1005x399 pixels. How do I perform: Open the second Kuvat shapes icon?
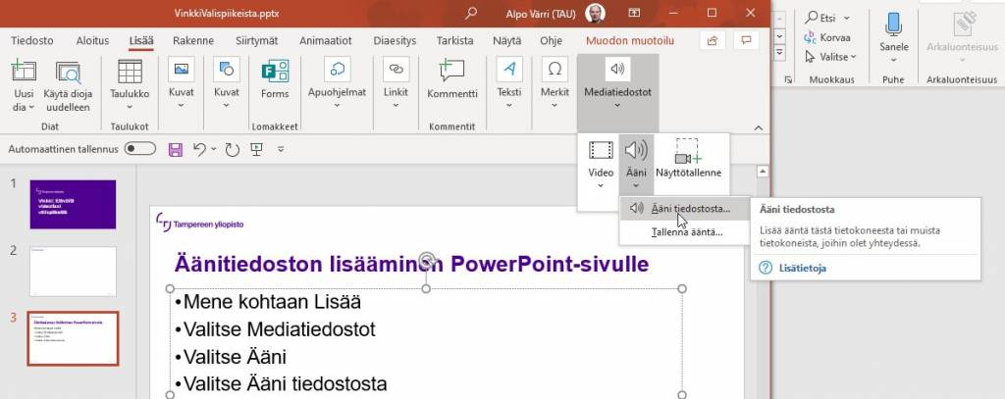click(x=227, y=70)
